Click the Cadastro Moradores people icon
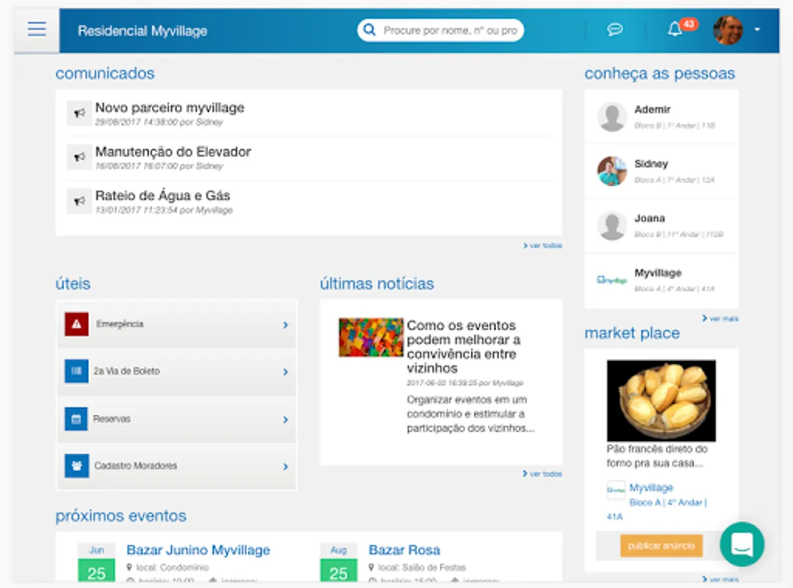 pyautogui.click(x=76, y=466)
